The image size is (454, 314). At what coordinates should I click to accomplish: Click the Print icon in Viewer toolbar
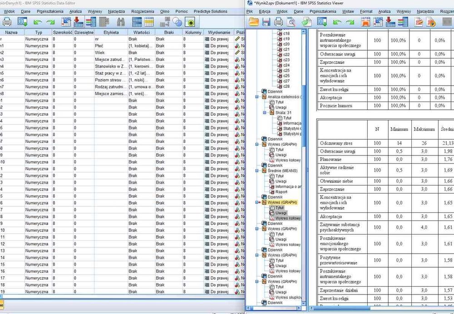279,22
